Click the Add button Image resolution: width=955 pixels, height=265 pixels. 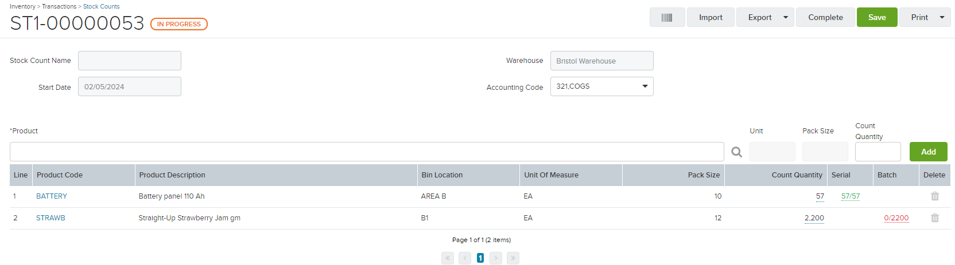(929, 152)
